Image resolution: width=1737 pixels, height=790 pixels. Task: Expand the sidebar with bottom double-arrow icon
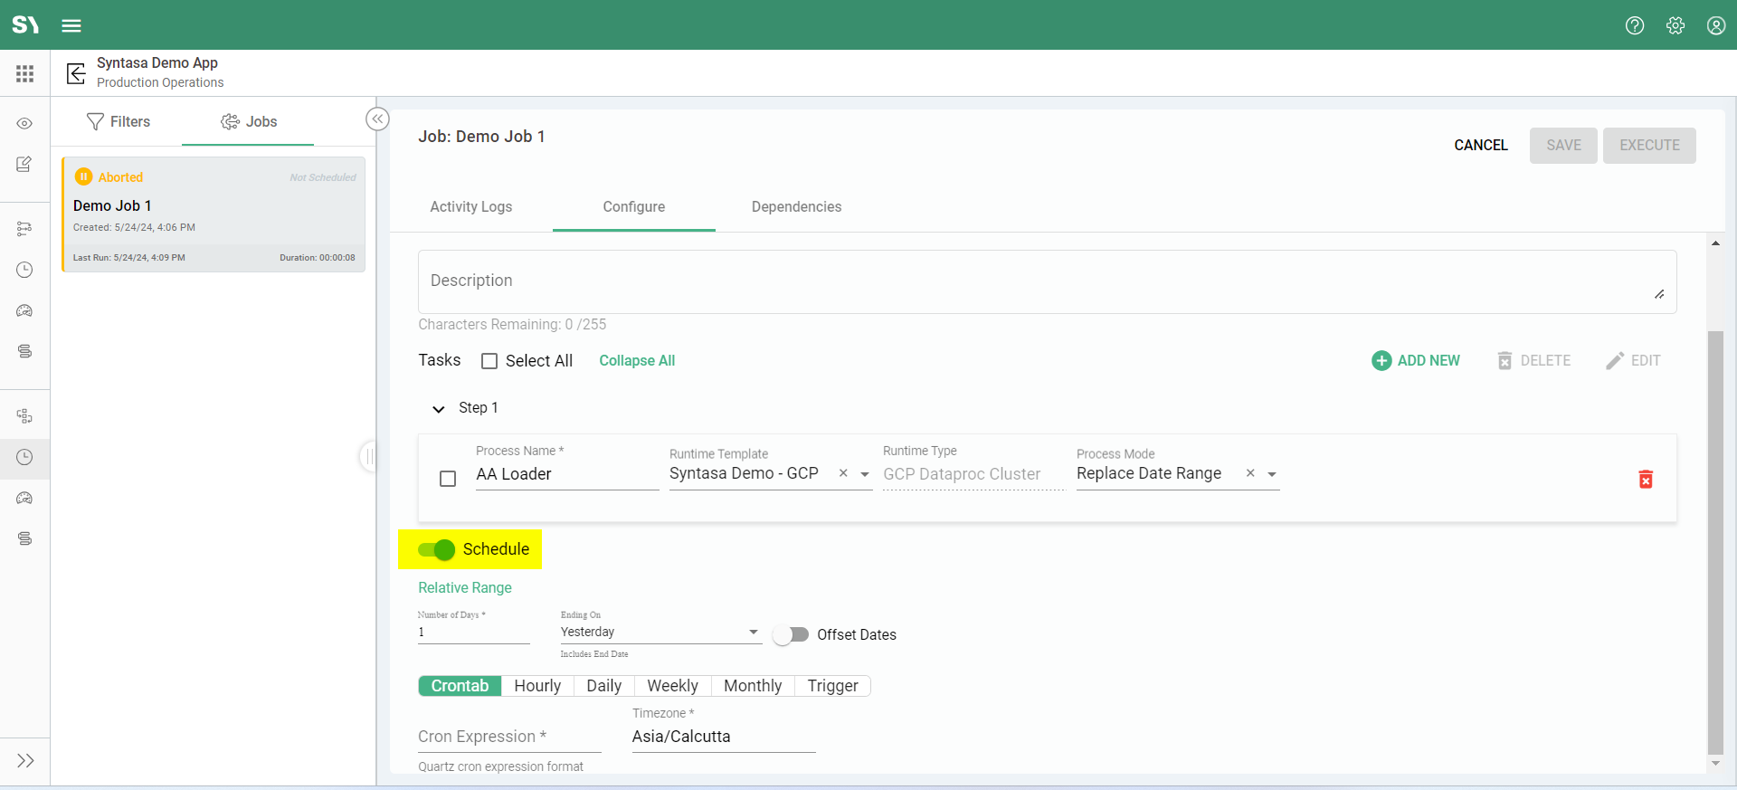[x=25, y=760]
